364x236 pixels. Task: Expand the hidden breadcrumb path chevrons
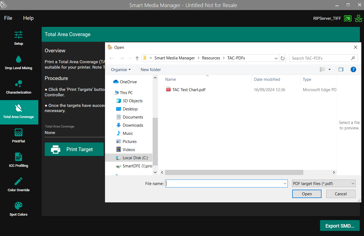coord(151,58)
